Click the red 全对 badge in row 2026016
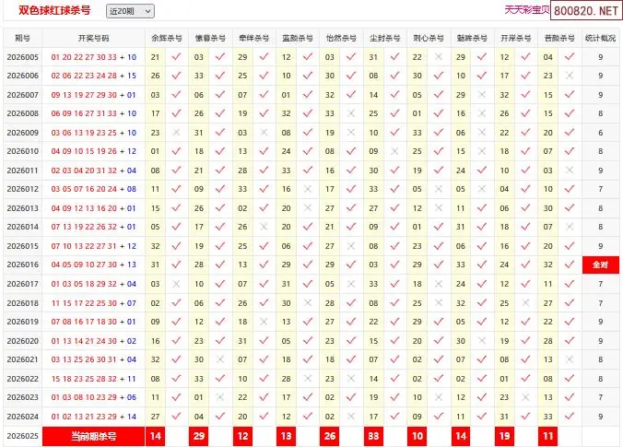623x447 pixels. [600, 265]
